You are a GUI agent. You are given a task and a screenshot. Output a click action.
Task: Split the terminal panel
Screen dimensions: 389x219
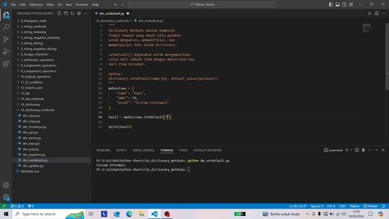(x=357, y=150)
